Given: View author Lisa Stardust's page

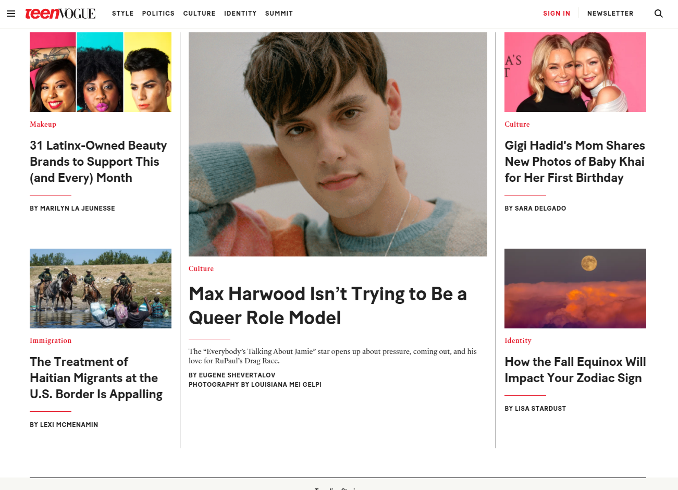Looking at the screenshot, I should [535, 409].
